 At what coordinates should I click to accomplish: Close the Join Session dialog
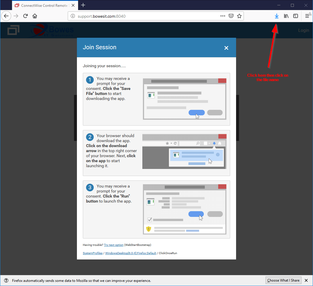point(226,48)
